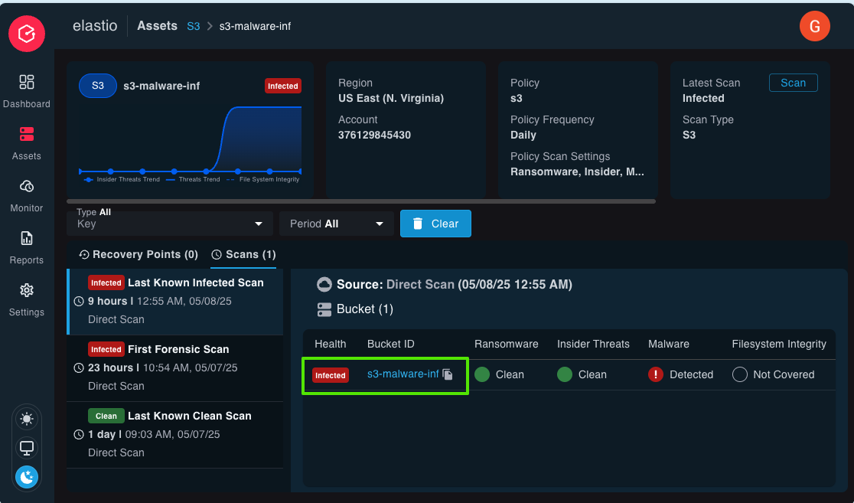Click the s3-malware-inf breadcrumb text
This screenshot has width=854, height=503.
pos(255,26)
